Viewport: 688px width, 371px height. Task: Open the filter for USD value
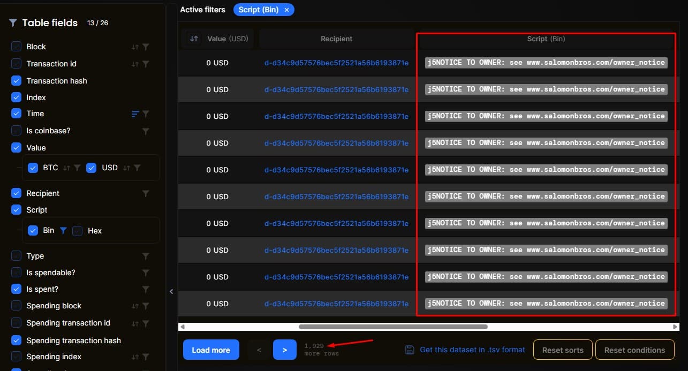coord(137,168)
